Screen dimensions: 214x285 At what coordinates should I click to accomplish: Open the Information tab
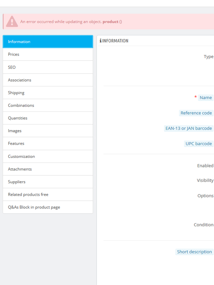(x=48, y=42)
